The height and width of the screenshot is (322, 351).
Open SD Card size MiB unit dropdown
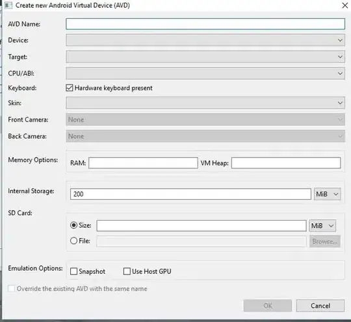[322, 226]
